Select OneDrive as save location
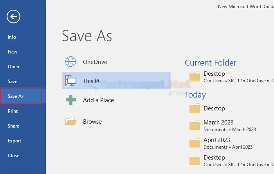Screen dimensions: 274x174 coord(116,62)
